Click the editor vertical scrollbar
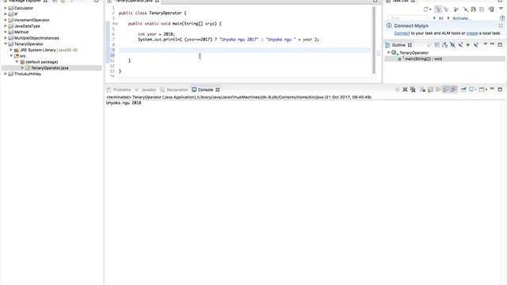Image resolution: width=507 pixels, height=285 pixels. click(x=374, y=40)
